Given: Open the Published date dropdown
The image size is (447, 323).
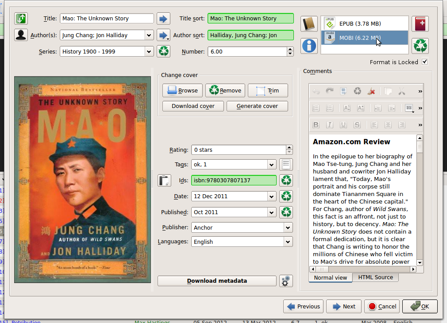Looking at the screenshot, I should [271, 212].
